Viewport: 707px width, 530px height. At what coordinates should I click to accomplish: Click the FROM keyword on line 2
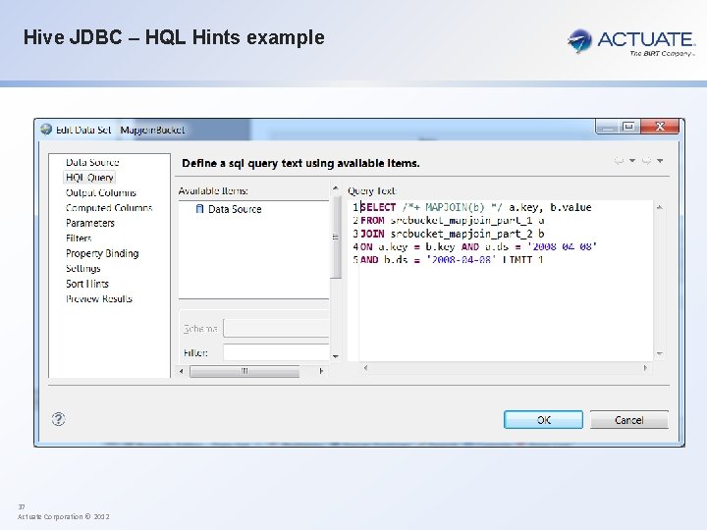pos(372,221)
